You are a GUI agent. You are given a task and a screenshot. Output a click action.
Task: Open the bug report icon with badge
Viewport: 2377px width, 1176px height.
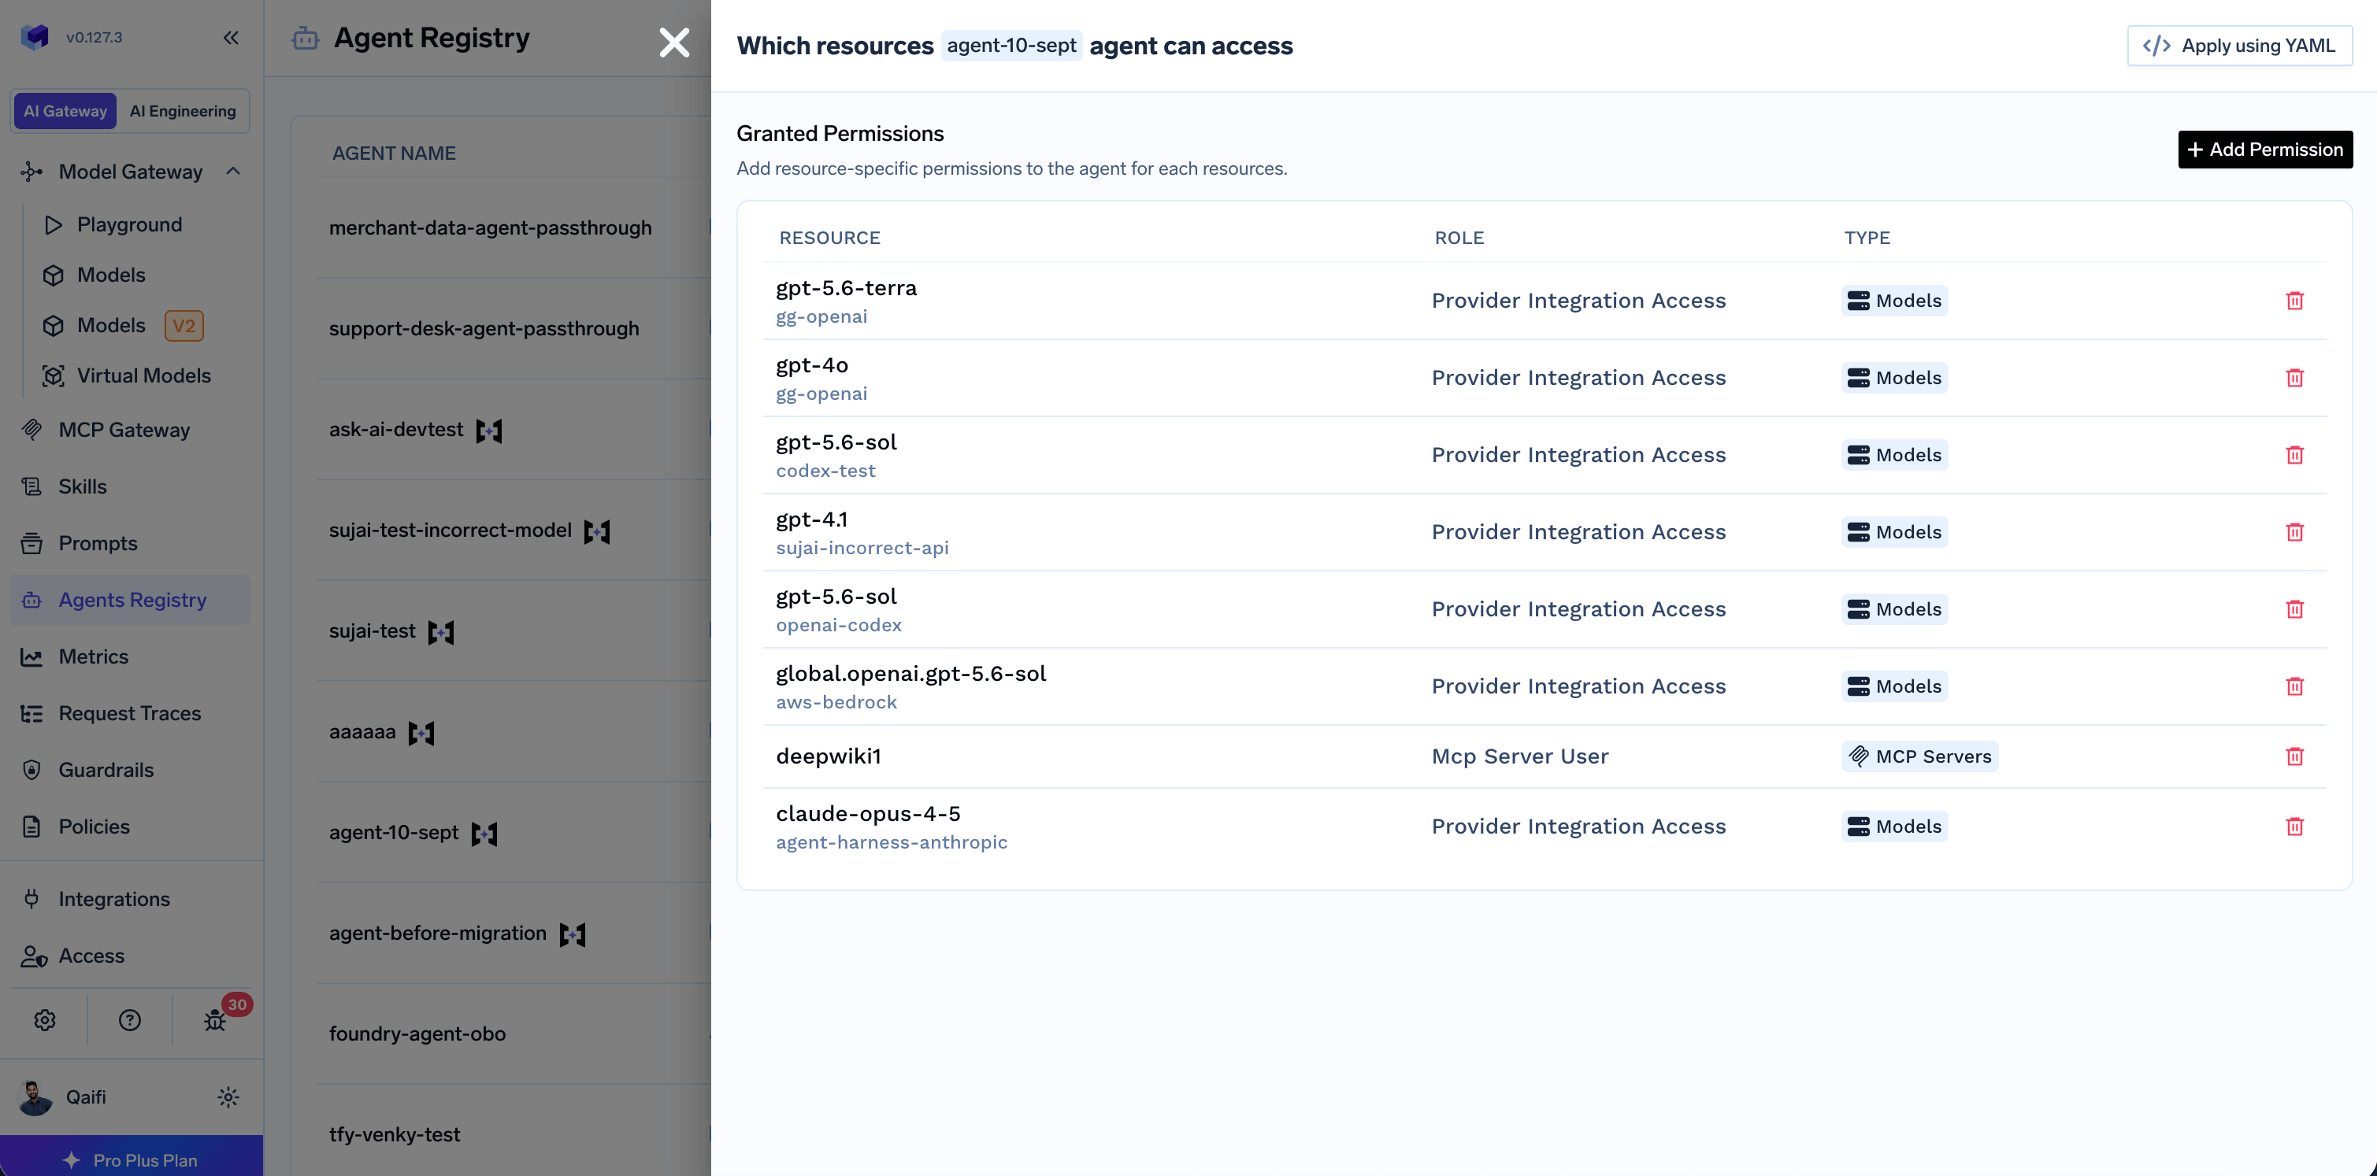point(215,1019)
